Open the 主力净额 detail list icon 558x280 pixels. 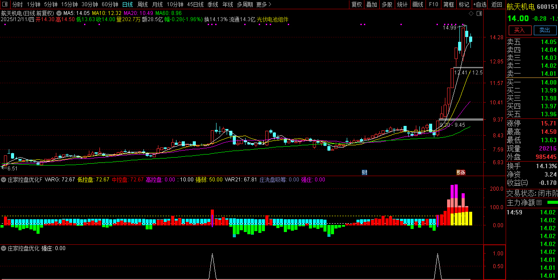(x=539, y=203)
